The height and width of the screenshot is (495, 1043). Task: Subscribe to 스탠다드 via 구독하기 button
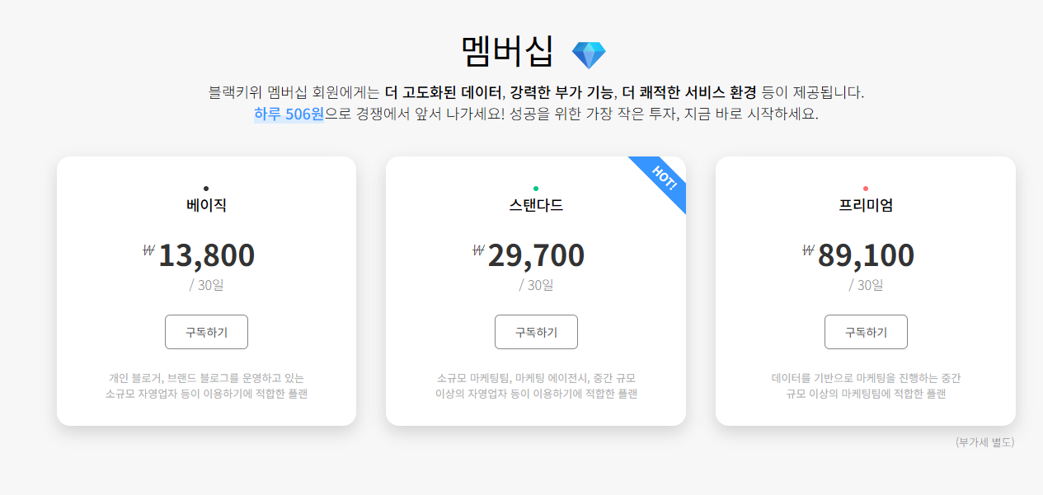click(x=536, y=331)
